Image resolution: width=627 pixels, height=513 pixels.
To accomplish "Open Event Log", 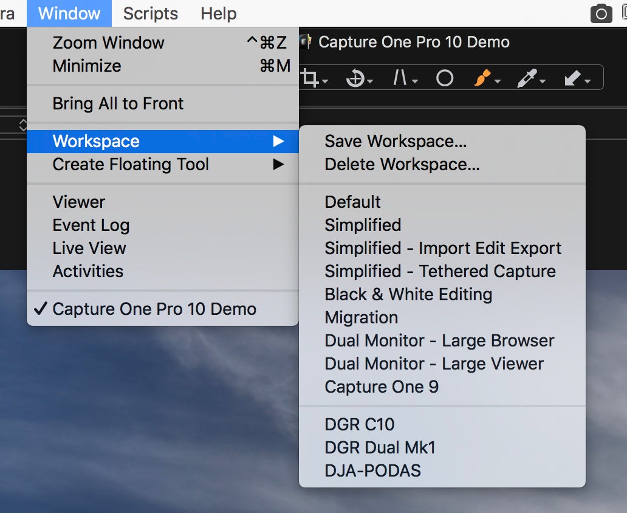I will click(163, 226).
